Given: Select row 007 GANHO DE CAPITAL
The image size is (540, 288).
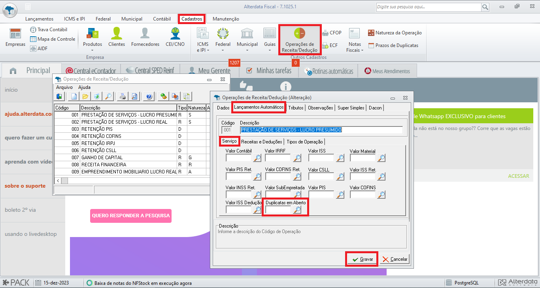Looking at the screenshot, I should (132, 158).
